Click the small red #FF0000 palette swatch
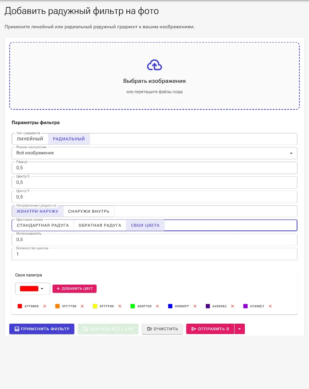The image size is (309, 389). tap(20, 306)
